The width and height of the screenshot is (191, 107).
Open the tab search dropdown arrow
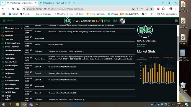[x=3, y=3]
